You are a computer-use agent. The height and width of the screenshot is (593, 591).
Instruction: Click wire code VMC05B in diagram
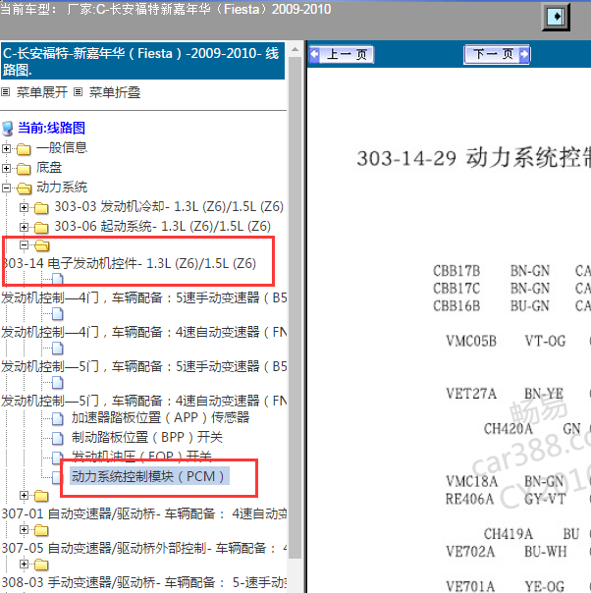pyautogui.click(x=471, y=341)
